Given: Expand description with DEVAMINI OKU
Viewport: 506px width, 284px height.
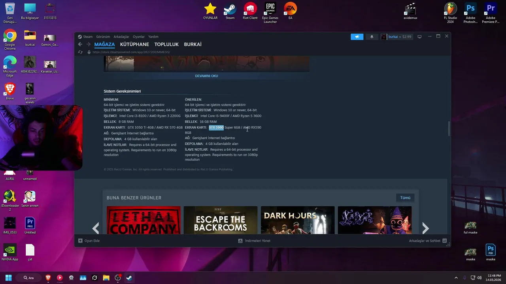Looking at the screenshot, I should (206, 76).
